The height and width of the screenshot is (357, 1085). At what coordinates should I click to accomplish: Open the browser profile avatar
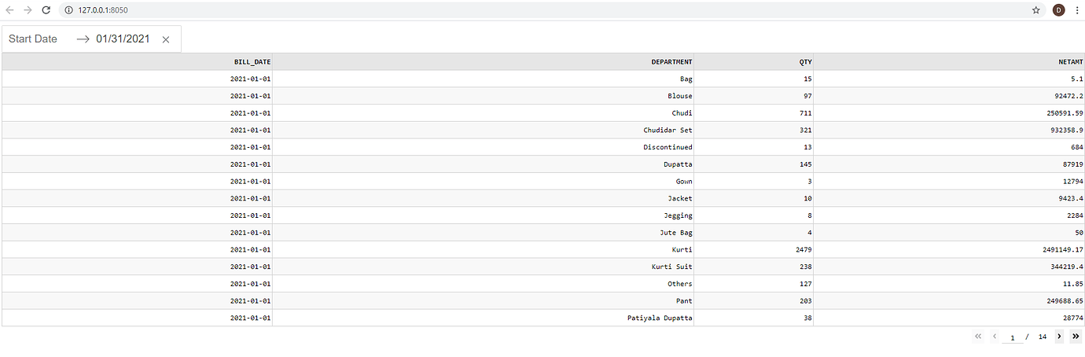tap(1058, 10)
